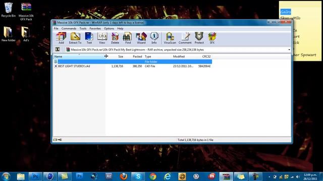The width and height of the screenshot is (323, 181).
Task: Click the Comment toolbar icon
Action: pos(185,38)
